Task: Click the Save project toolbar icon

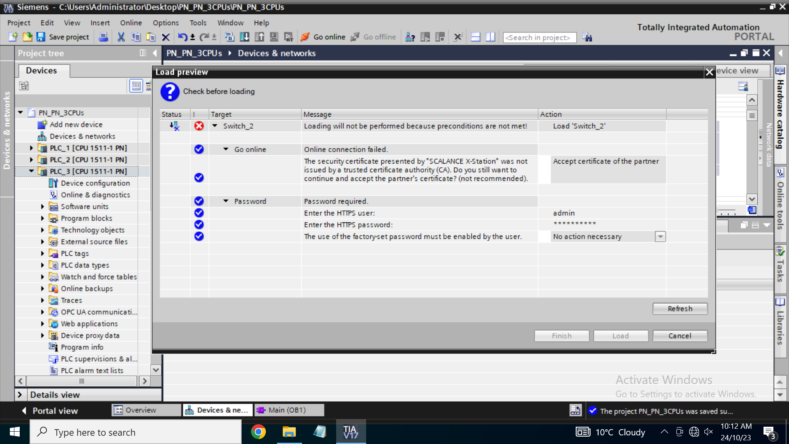Action: [x=41, y=37]
